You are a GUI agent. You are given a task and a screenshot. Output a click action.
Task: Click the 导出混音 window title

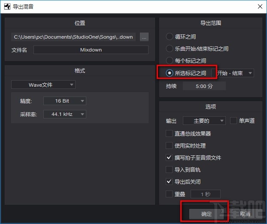pos(23,6)
